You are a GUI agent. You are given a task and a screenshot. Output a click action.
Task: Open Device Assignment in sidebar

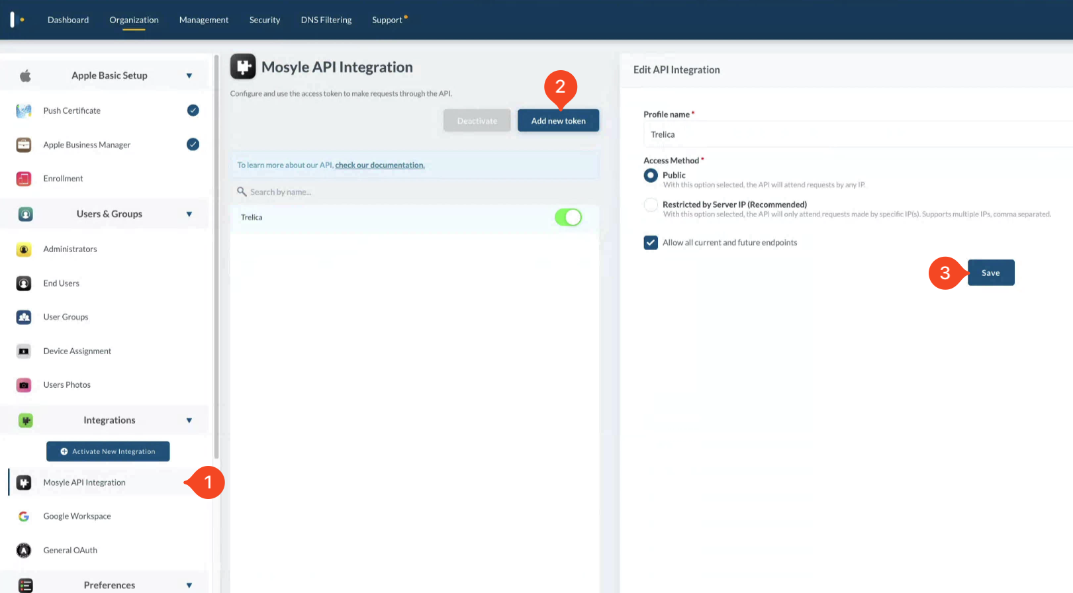(x=77, y=351)
